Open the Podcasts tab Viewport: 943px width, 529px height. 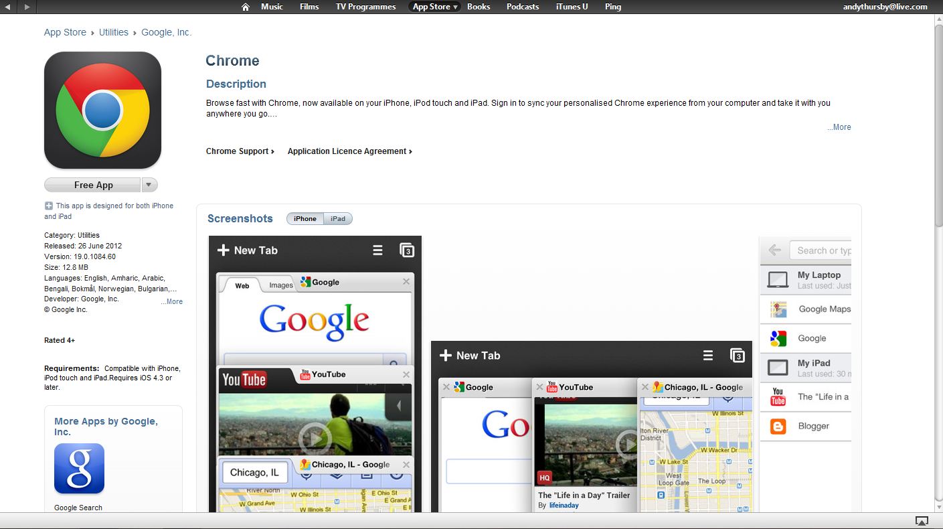tap(523, 7)
